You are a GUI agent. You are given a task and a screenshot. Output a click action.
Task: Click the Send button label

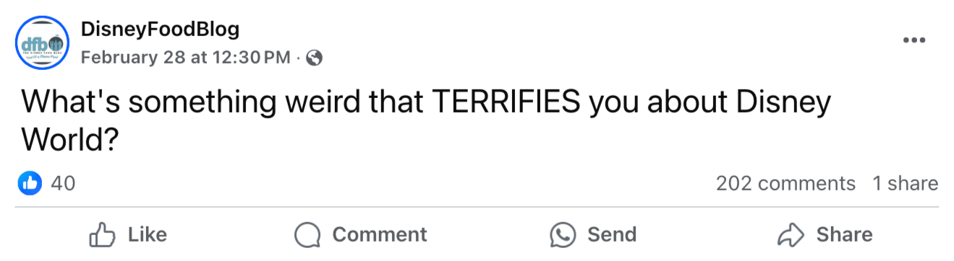612,235
